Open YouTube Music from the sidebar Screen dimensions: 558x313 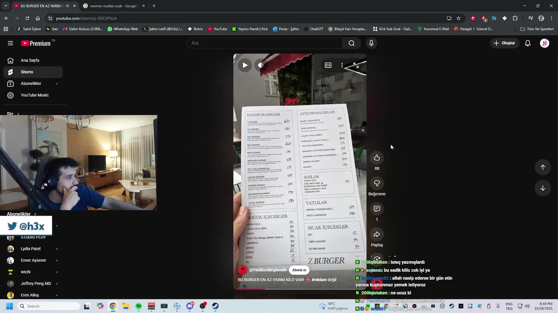pos(33,95)
